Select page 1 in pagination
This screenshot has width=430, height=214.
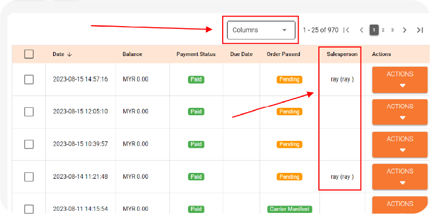tap(374, 30)
